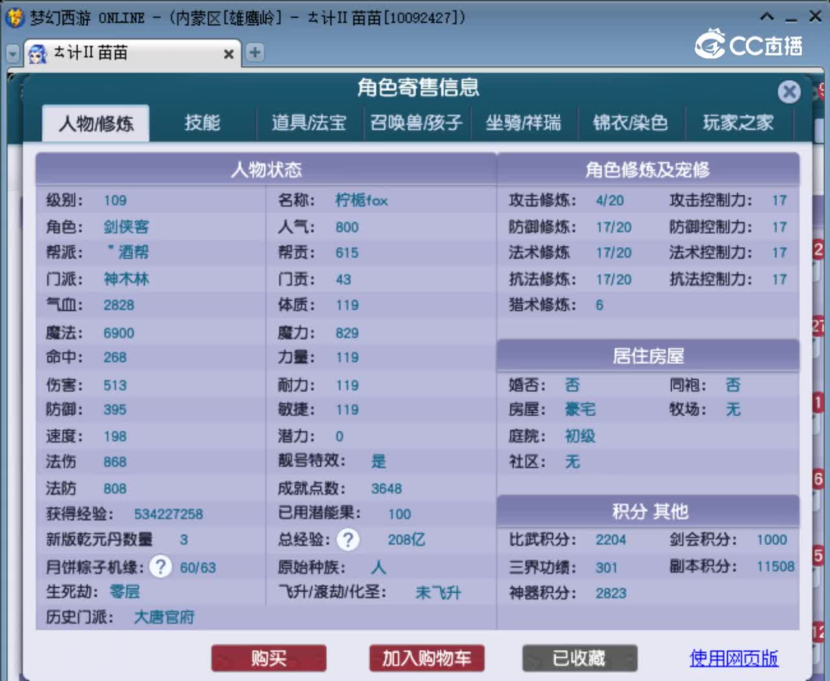The width and height of the screenshot is (830, 681).
Task: Click the 三界功绩 value 301
Action: [x=607, y=567]
